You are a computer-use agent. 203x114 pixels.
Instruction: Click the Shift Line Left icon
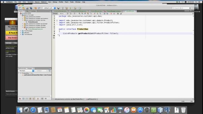point(104,14)
